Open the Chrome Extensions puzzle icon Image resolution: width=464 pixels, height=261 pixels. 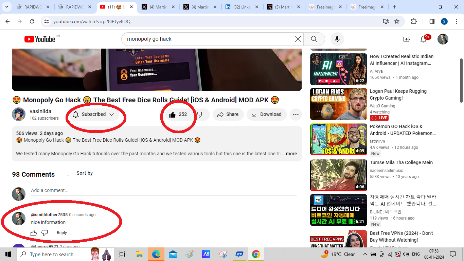pos(414,21)
